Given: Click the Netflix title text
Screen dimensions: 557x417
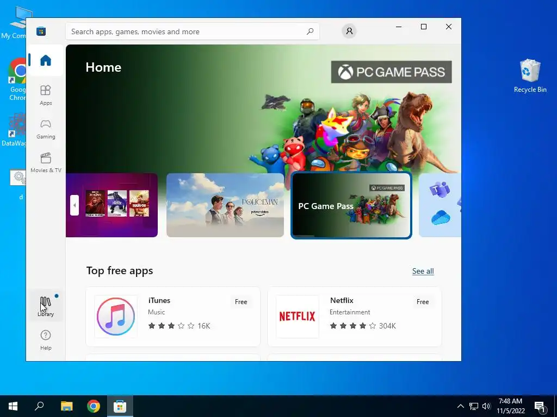Looking at the screenshot, I should [342, 300].
